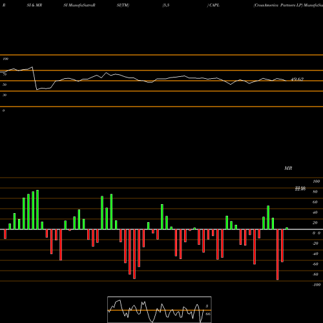Click the 60 label on the MR axis

click(x=315, y=202)
